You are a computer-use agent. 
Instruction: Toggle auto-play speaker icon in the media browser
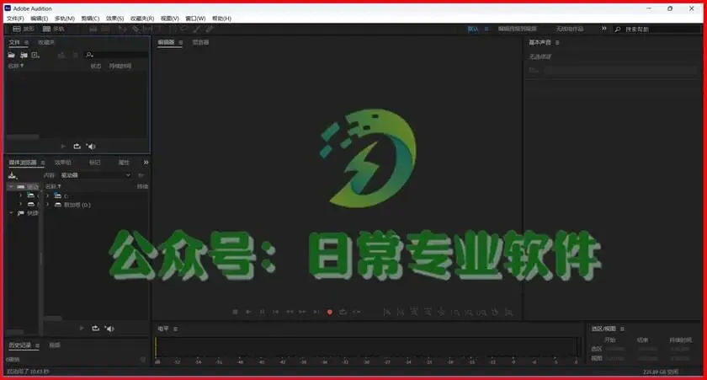(x=109, y=329)
